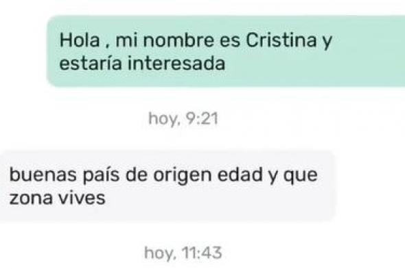Screen dimensions: 405x269
Task: Tap the name 'Cristina' in sent message
Action: coord(281,40)
